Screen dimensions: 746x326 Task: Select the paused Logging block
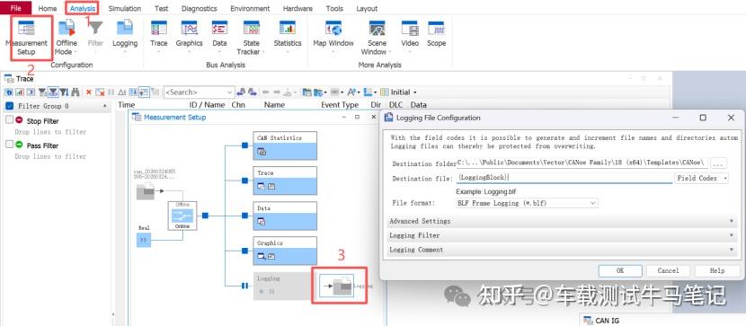pos(281,286)
